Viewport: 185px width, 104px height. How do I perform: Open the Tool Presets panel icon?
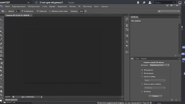coord(127,52)
